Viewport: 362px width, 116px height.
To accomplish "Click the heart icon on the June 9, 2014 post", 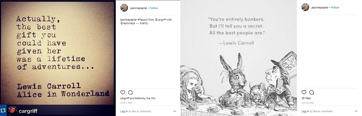I will click(x=123, y=93).
